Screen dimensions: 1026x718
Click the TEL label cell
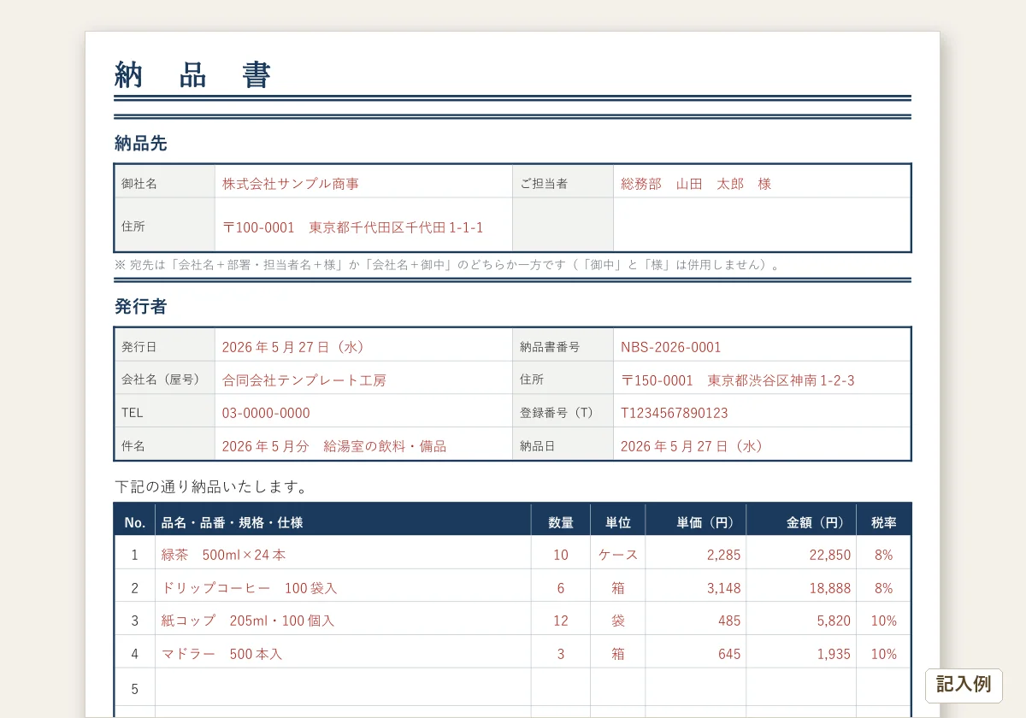pyautogui.click(x=165, y=412)
